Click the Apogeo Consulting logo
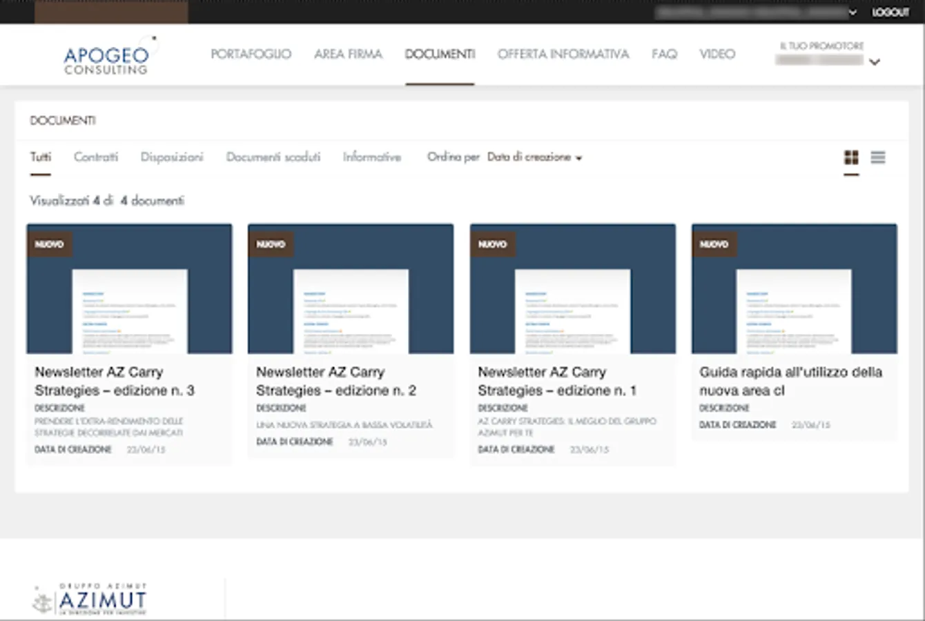The width and height of the screenshot is (925, 621). tap(109, 55)
